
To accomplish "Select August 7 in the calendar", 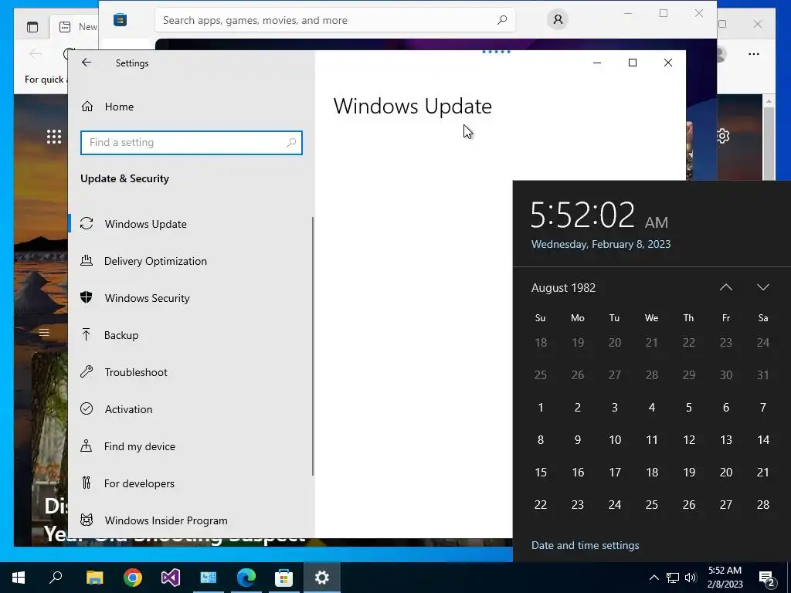I will pos(762,408).
